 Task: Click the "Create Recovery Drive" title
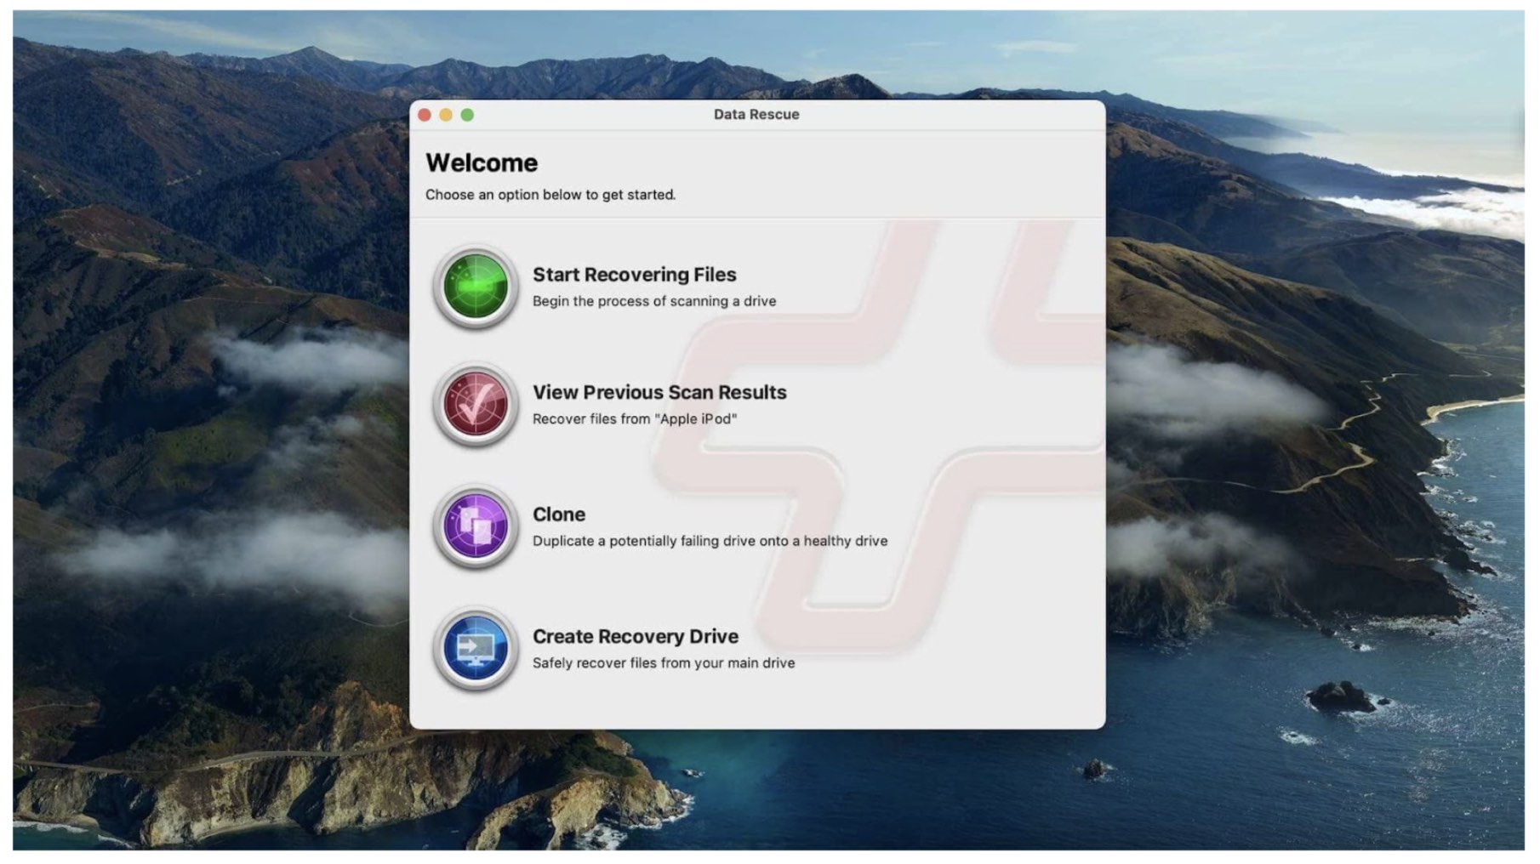tap(636, 636)
